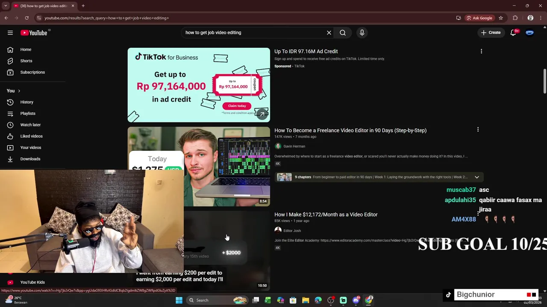Screen dimensions: 547x307
Task: Click the TikTok sponsor name
Action: click(299, 66)
